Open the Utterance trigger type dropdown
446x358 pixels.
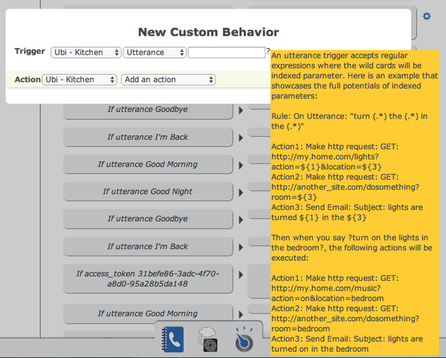coord(155,53)
